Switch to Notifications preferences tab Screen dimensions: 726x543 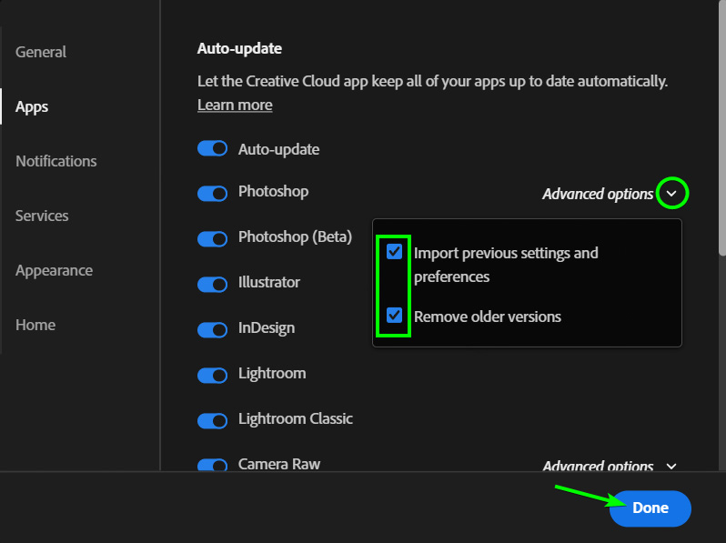pyautogui.click(x=56, y=161)
